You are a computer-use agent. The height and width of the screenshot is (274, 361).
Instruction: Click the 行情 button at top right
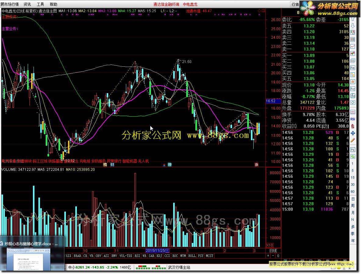[295, 4]
